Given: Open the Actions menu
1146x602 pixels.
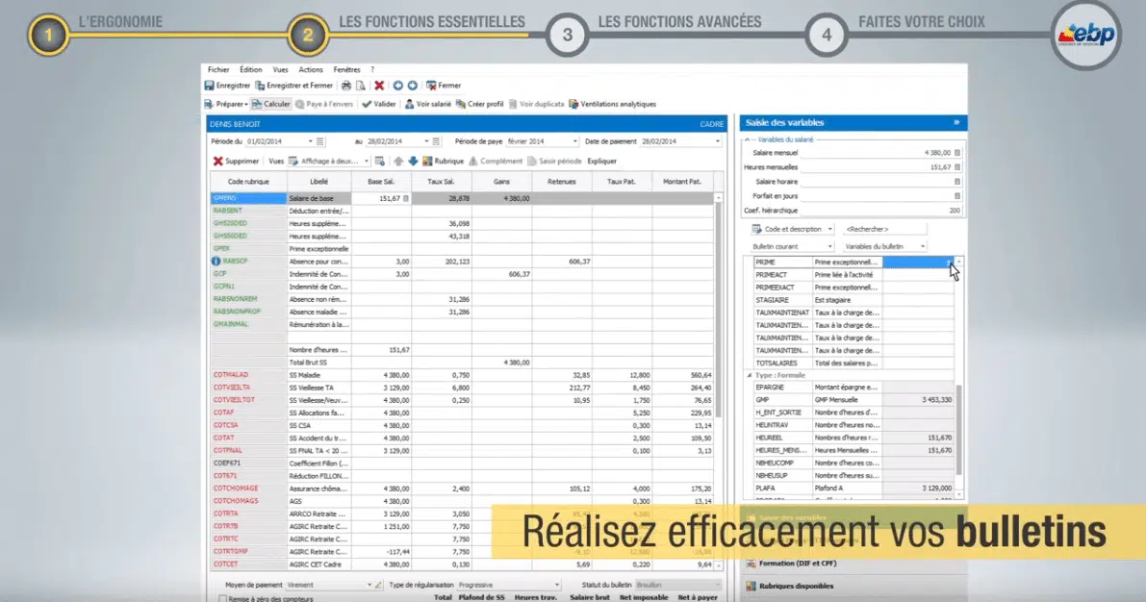Looking at the screenshot, I should pyautogui.click(x=311, y=69).
